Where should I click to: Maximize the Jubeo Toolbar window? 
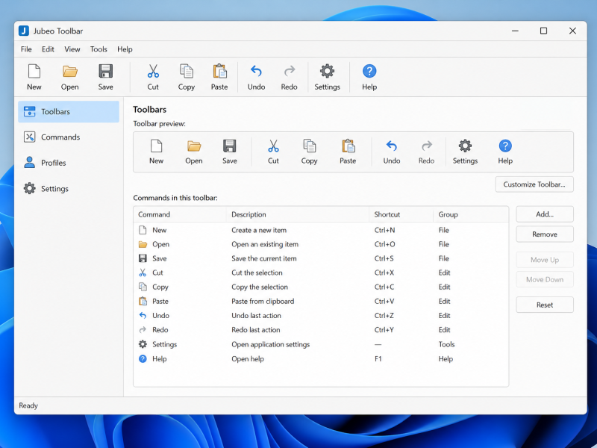(544, 31)
